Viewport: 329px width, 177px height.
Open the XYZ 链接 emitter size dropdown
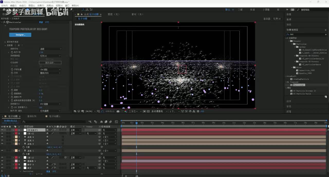[x=50, y=104]
